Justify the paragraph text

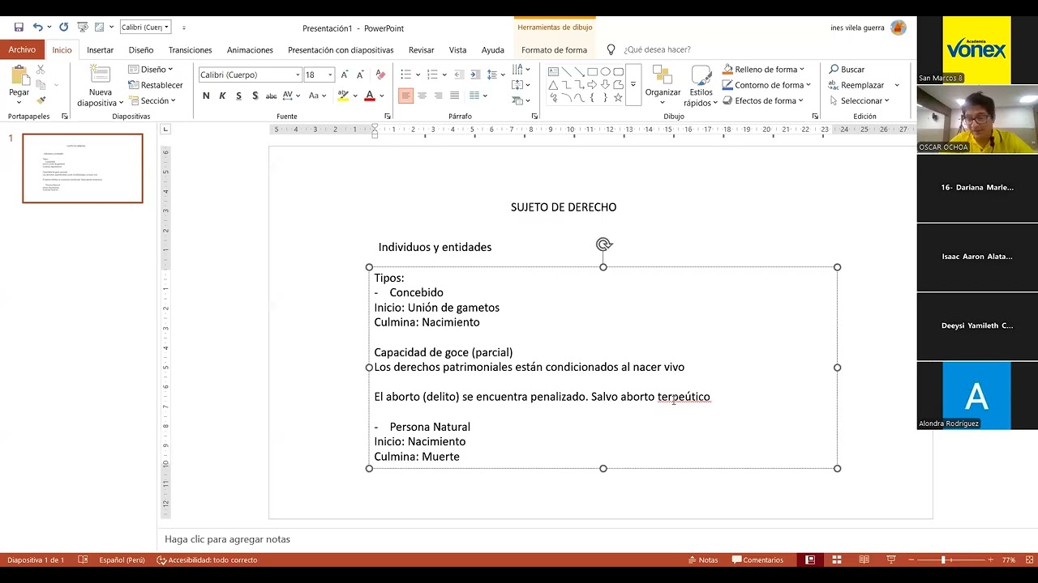(455, 96)
